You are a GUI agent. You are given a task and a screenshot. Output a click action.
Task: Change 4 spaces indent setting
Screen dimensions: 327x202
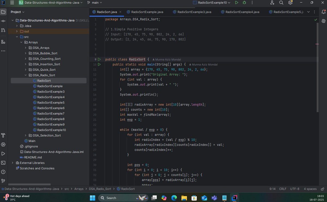(310, 189)
